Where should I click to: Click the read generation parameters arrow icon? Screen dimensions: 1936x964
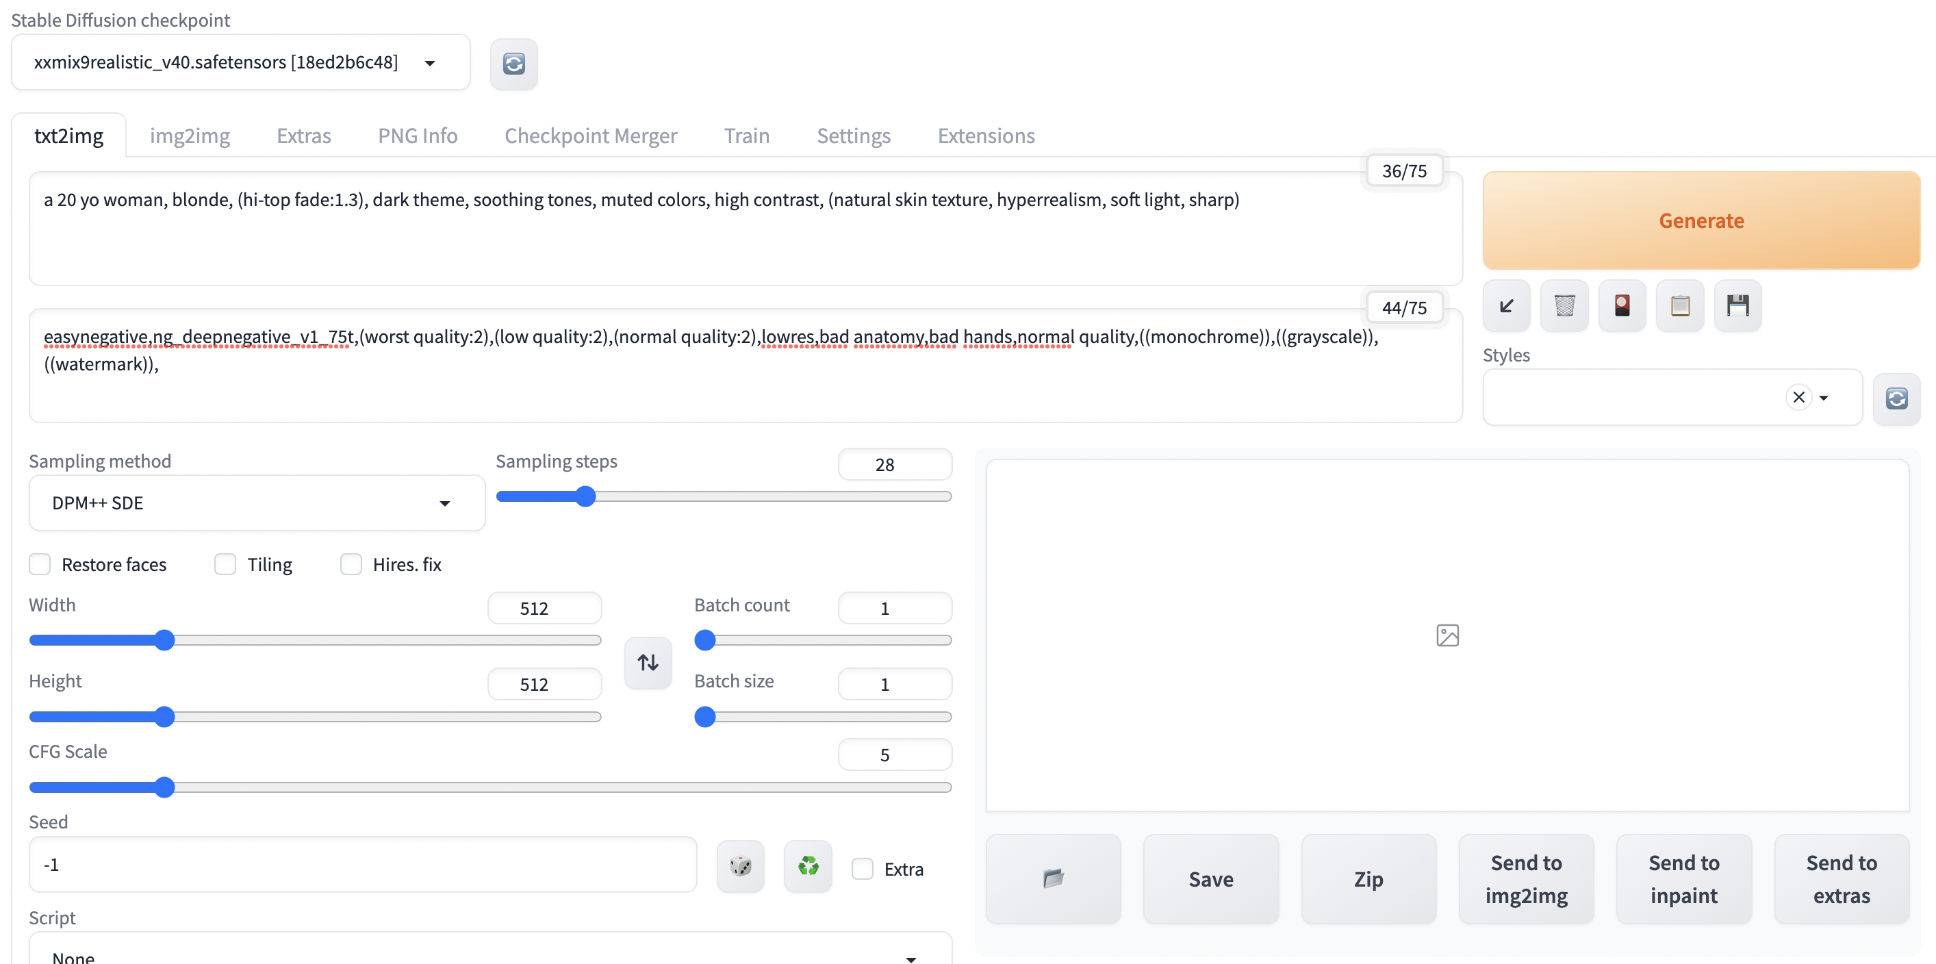tap(1506, 306)
